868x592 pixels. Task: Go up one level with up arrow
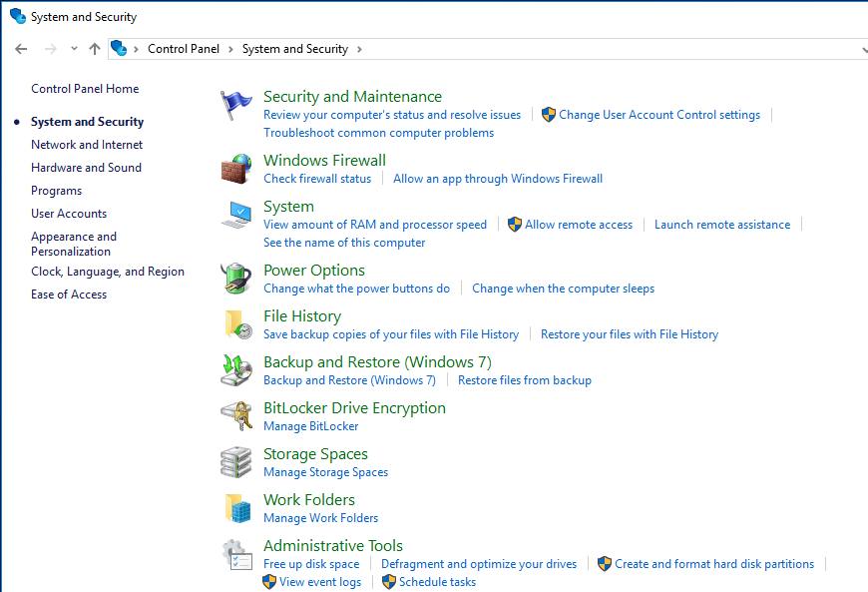pos(95,49)
